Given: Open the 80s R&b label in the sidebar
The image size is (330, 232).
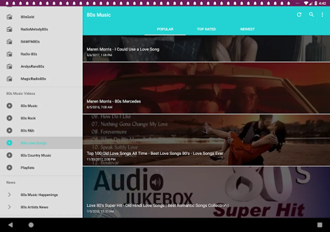Looking at the screenshot, I should pyautogui.click(x=27, y=130).
